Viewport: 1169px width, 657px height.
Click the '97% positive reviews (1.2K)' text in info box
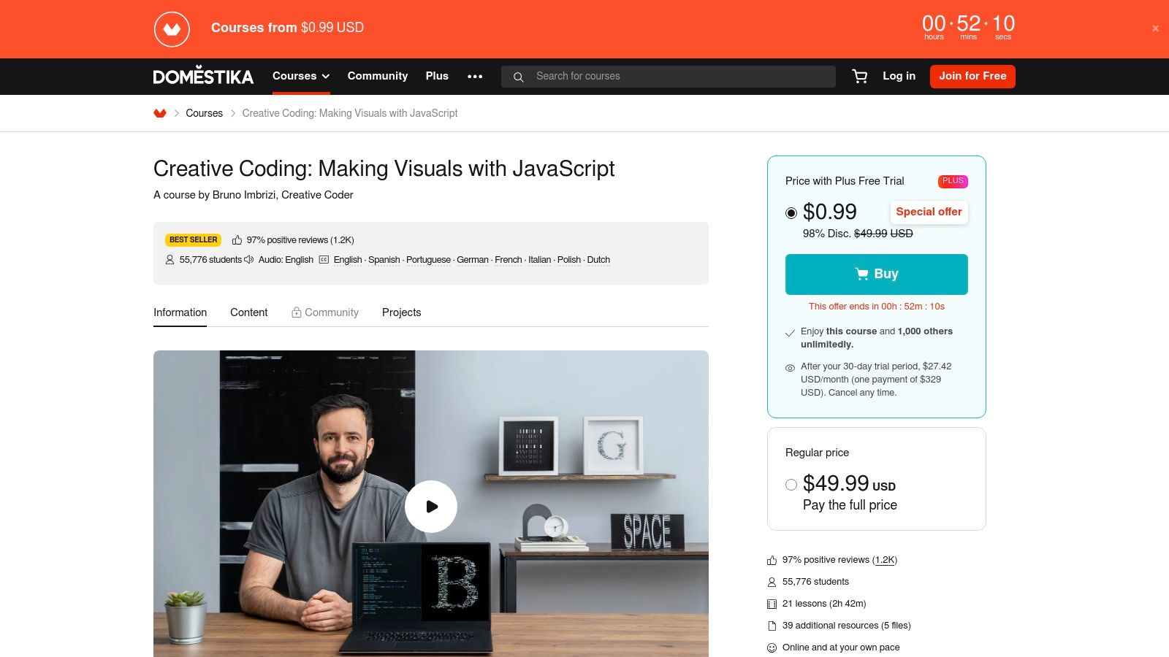click(x=300, y=240)
